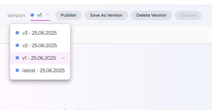Choose the currently selected v1 - 25.06.2025 option
The image size is (212, 110).
[39, 58]
